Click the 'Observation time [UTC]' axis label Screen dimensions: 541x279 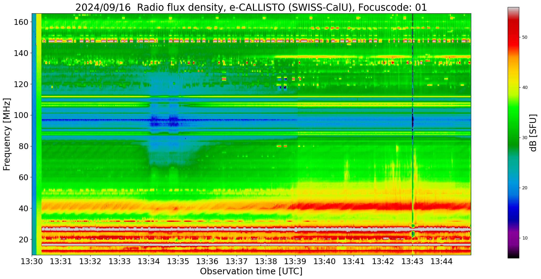[251, 271]
